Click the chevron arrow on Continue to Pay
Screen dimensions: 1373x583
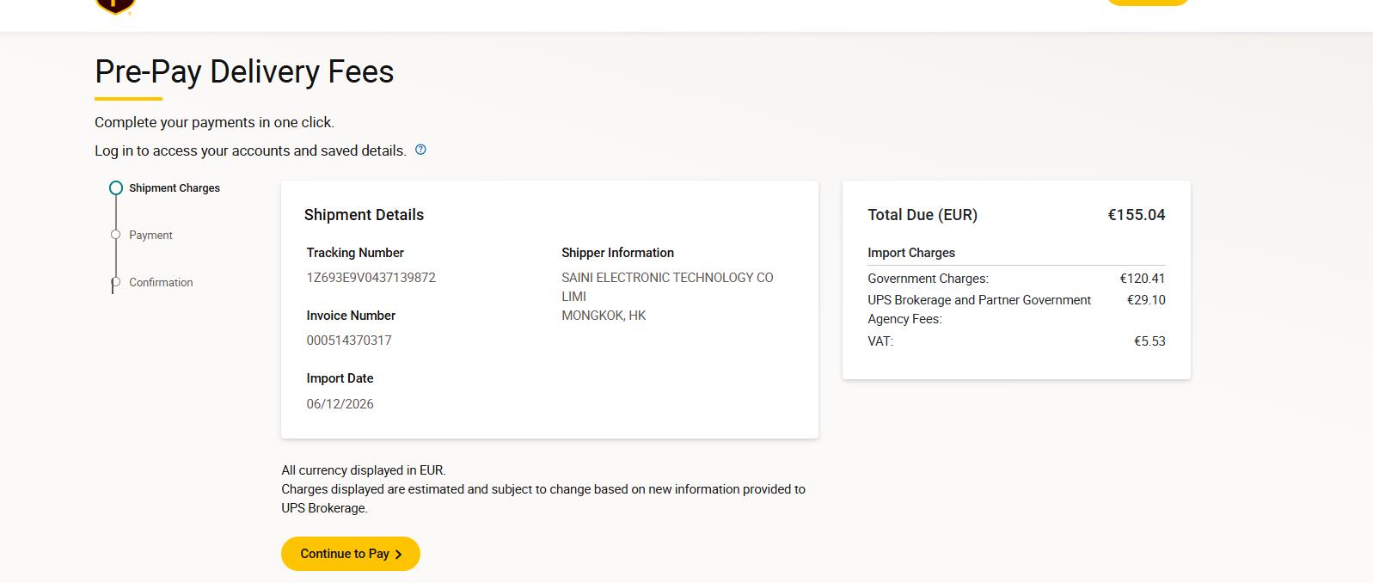398,555
